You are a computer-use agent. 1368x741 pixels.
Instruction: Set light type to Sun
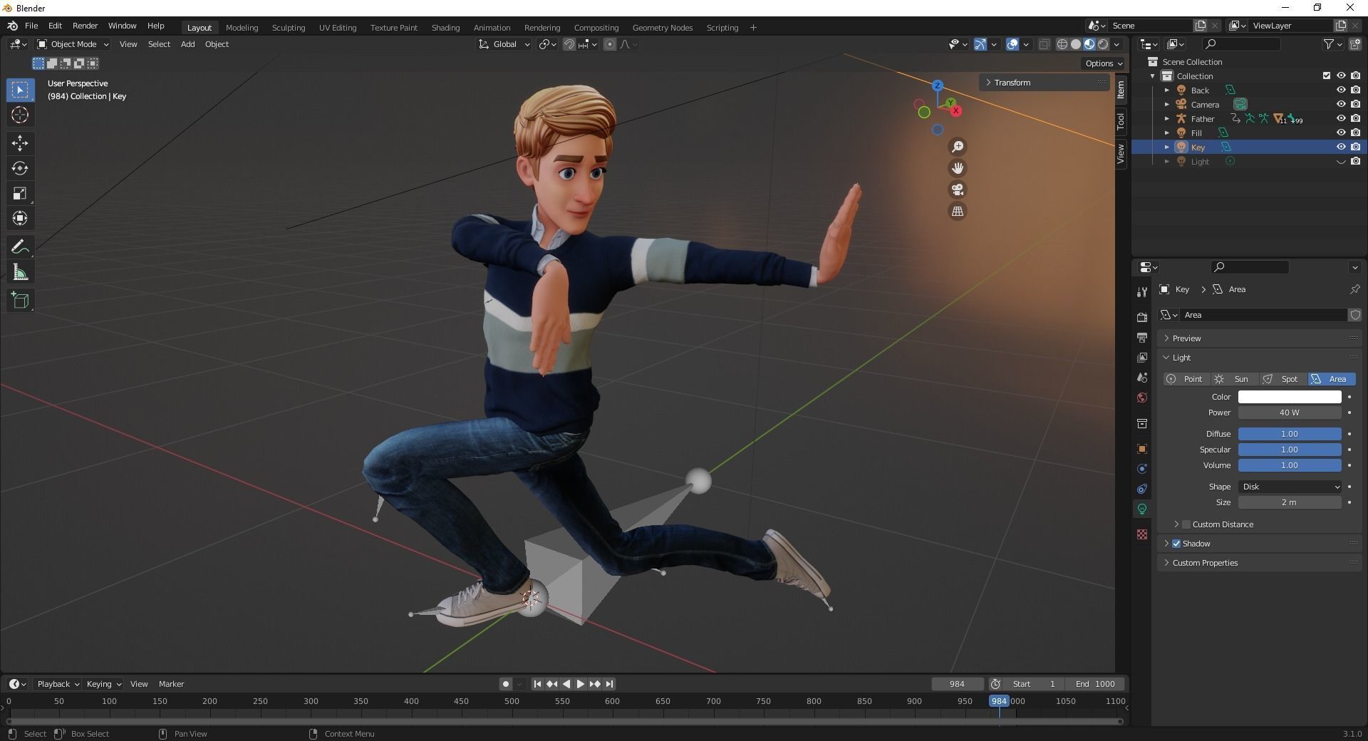click(x=1235, y=379)
